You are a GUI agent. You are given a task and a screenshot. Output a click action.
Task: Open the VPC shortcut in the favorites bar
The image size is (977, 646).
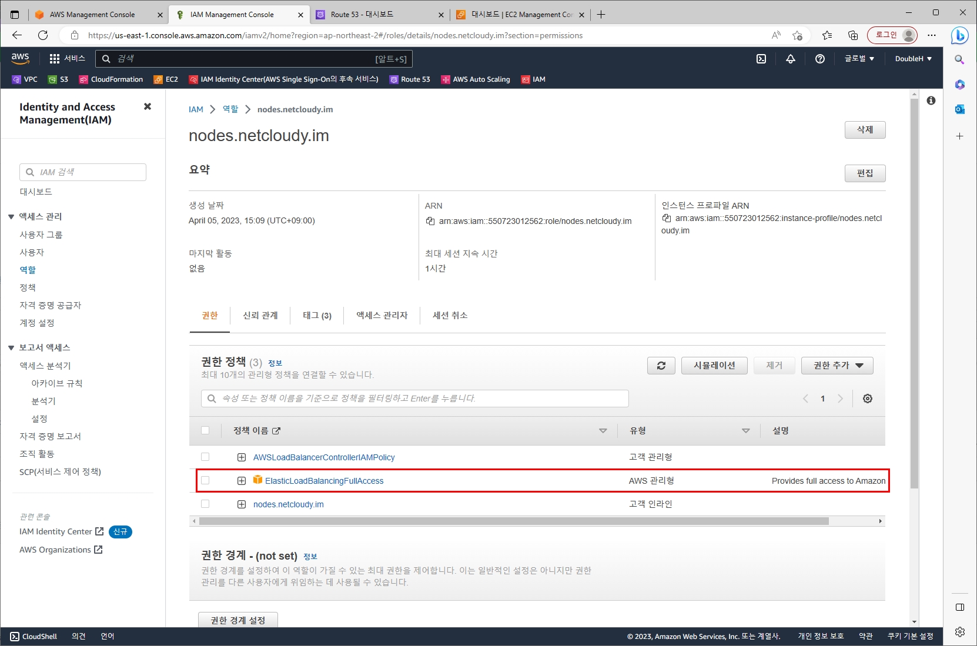(x=25, y=79)
